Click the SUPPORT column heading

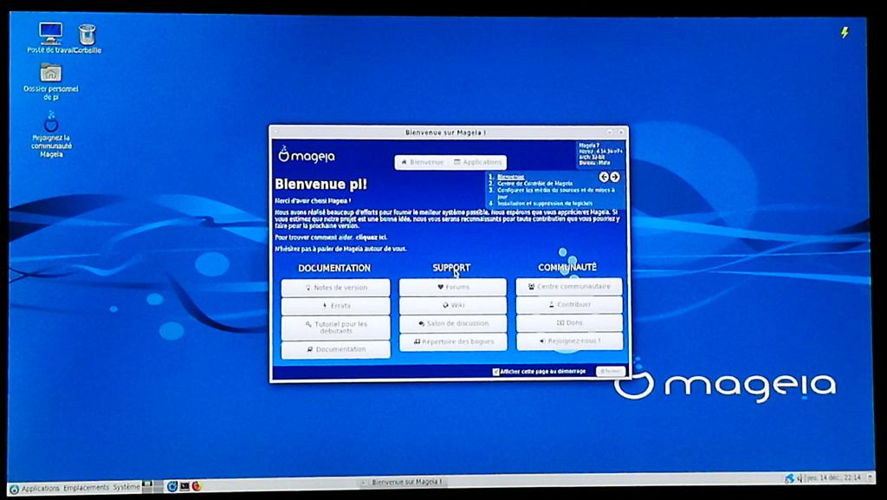[x=451, y=268]
